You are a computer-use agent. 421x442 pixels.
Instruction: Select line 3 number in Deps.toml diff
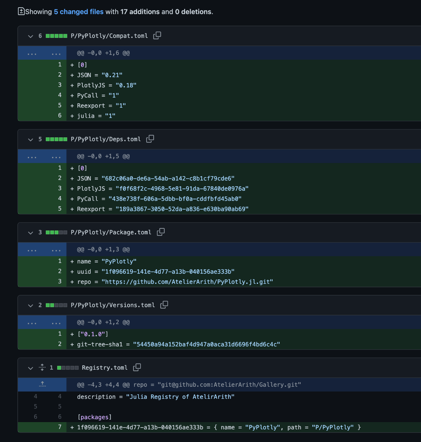(x=60, y=188)
